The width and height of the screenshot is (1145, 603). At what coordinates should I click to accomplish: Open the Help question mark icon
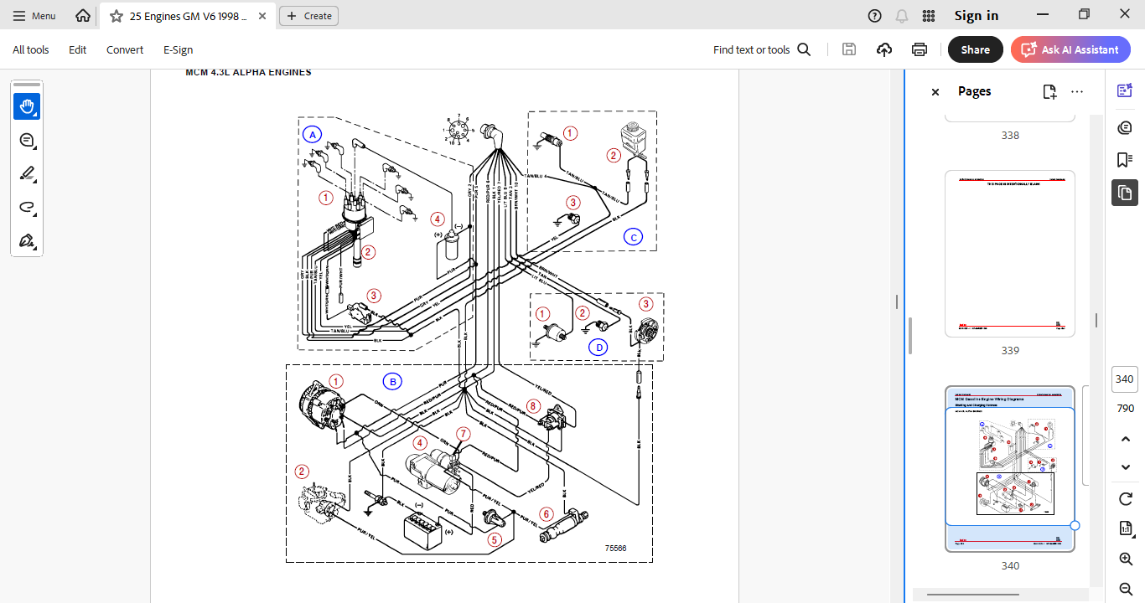[875, 16]
